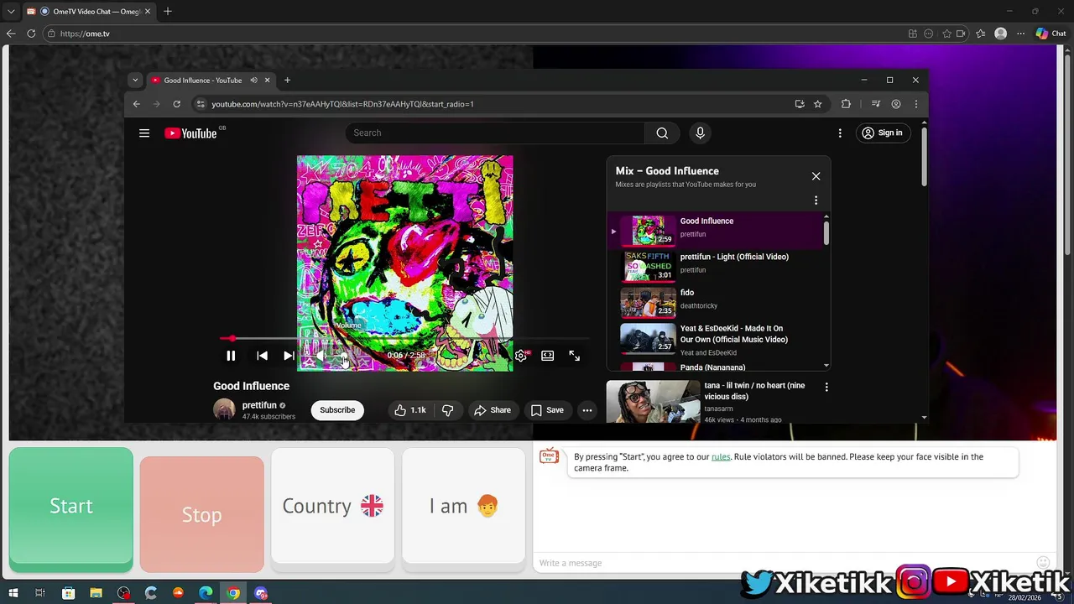Focus the YouTube search field
This screenshot has width=1074, height=604.
coord(495,133)
